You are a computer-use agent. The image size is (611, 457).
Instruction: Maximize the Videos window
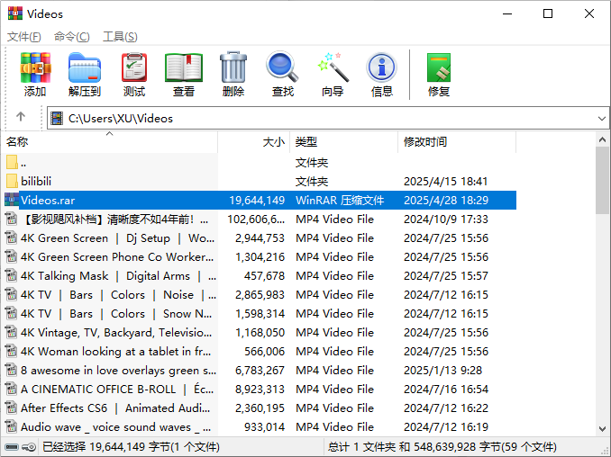548,13
